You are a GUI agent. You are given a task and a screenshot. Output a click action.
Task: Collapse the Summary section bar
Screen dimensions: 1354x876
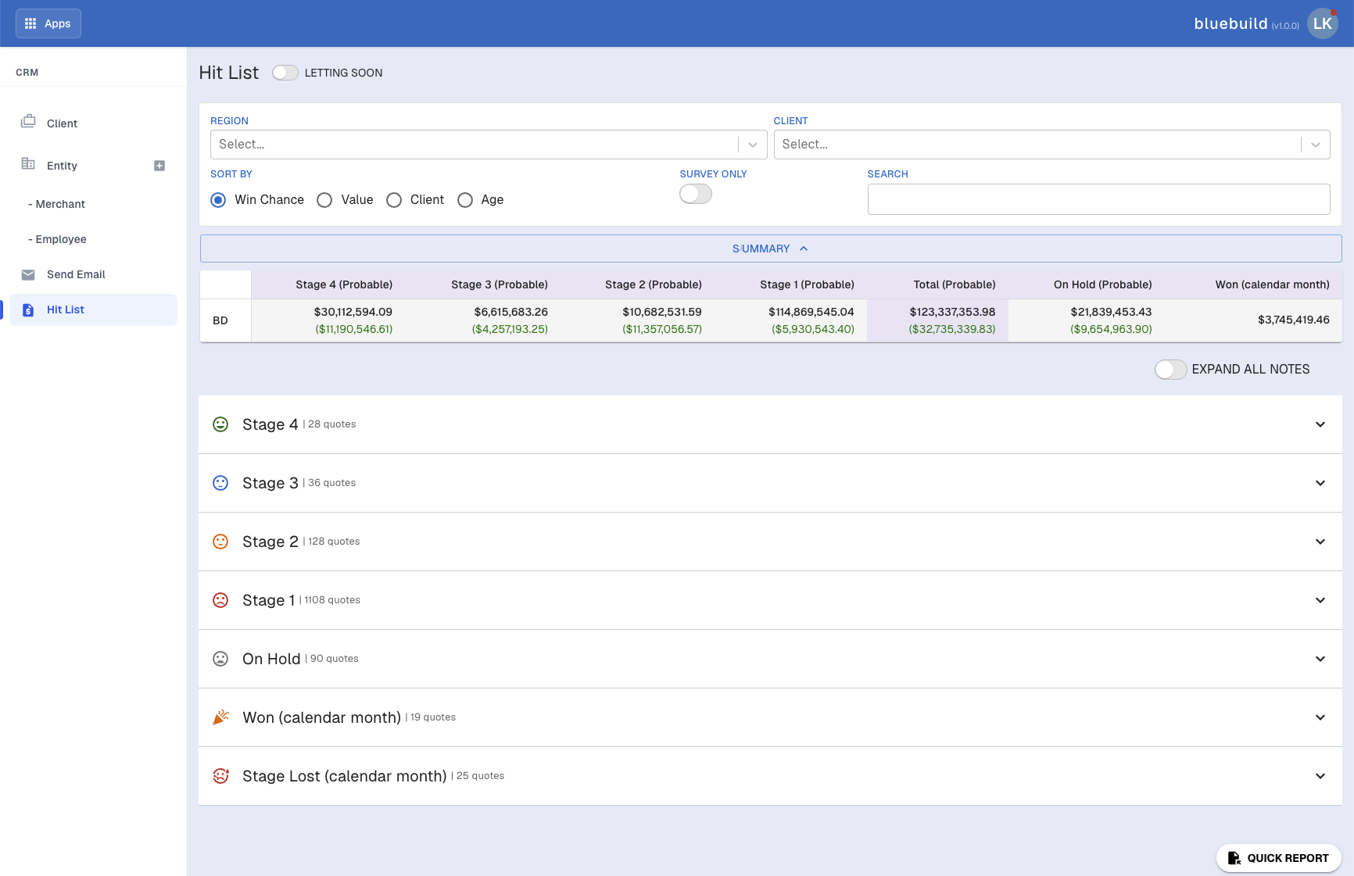[x=771, y=248]
